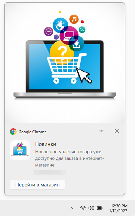Click the Перейти в магазин button
Viewport: 136px width, 216px height.
pyautogui.click(x=37, y=184)
